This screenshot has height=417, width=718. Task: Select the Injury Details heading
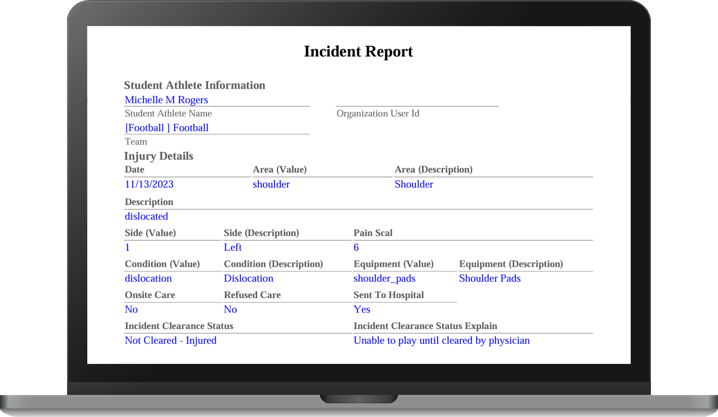click(x=159, y=156)
